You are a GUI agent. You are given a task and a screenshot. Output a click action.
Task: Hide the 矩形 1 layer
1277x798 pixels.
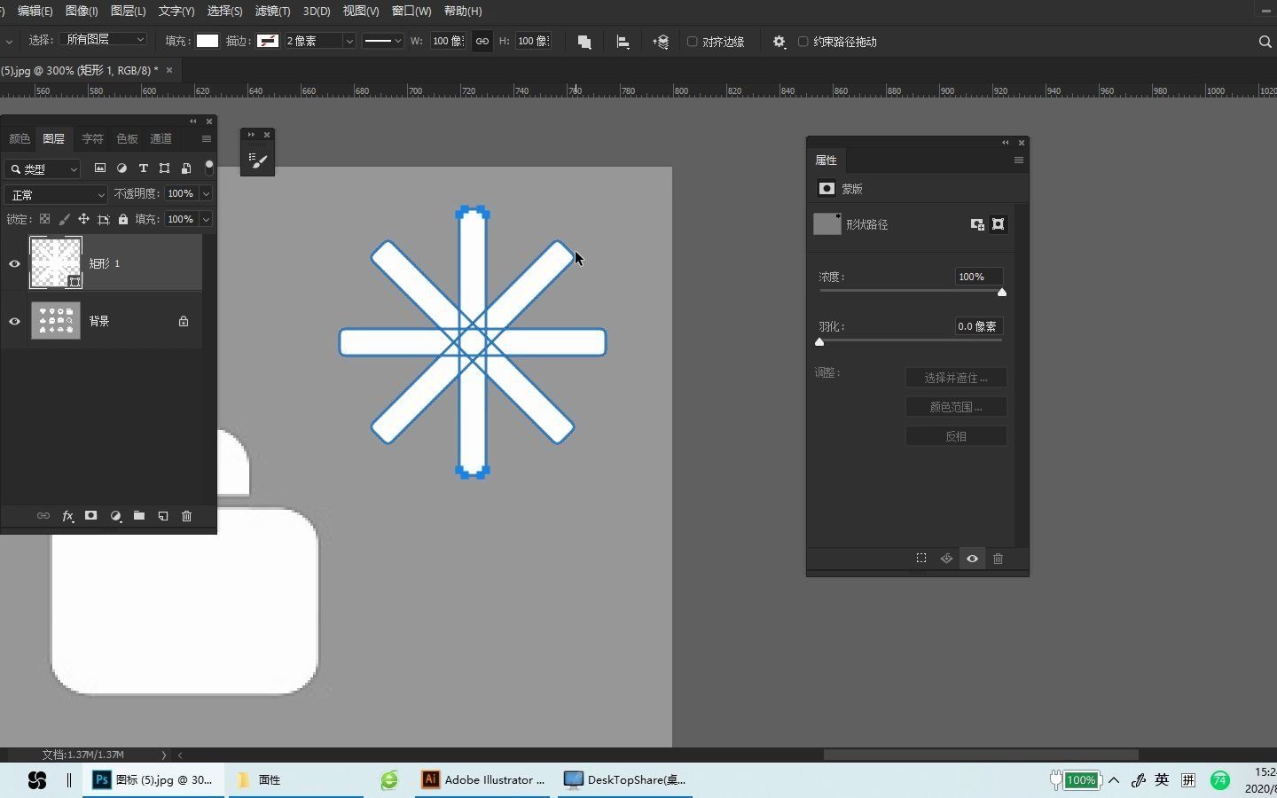click(14, 263)
